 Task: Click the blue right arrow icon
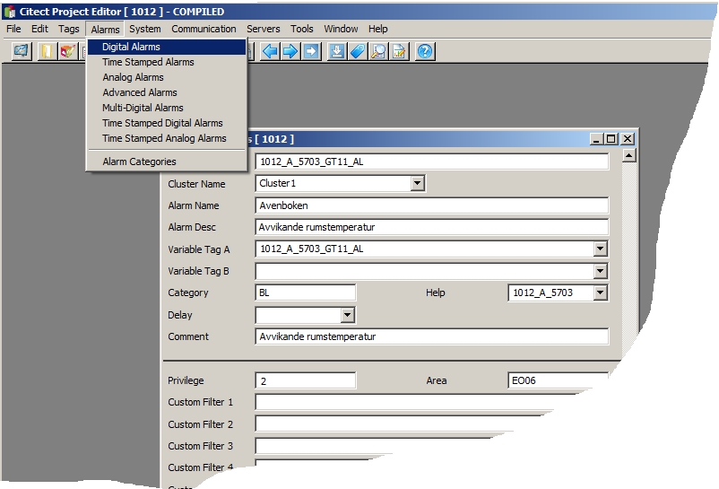[x=290, y=51]
